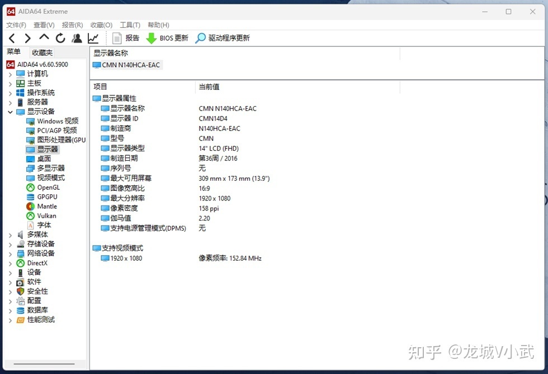
Task: Open the 报告(R) menu
Action: point(72,25)
